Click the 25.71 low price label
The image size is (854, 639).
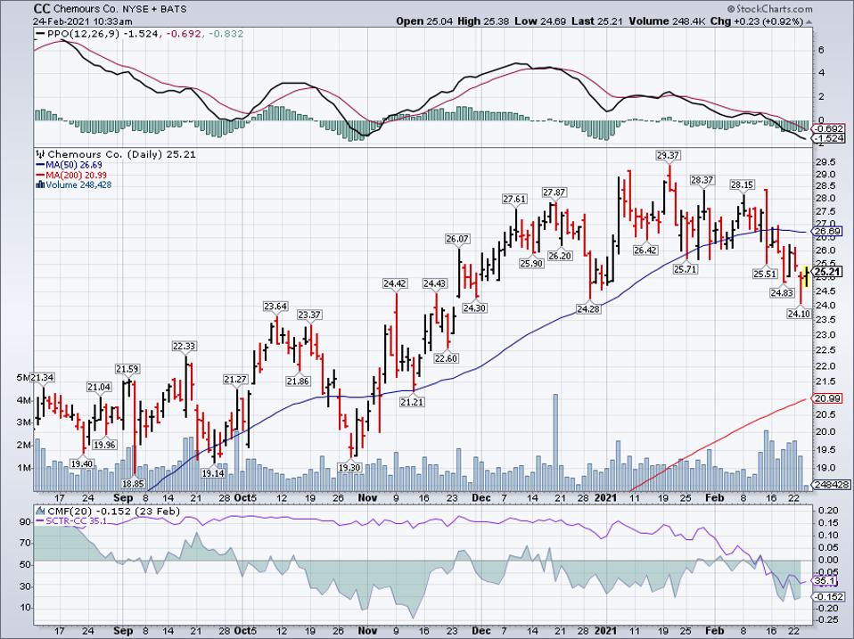pos(686,269)
